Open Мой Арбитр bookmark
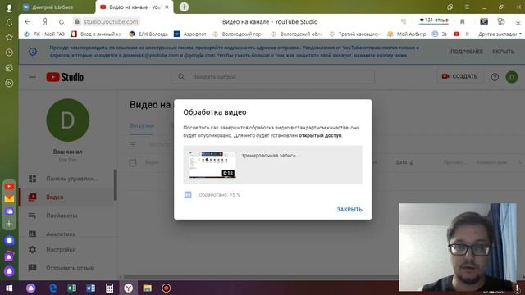525x295 pixels. coord(407,34)
